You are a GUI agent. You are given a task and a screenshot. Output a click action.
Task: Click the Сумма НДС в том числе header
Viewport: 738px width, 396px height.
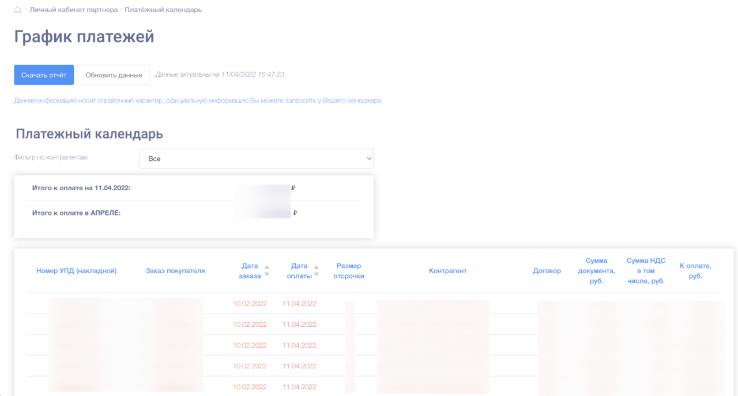646,271
